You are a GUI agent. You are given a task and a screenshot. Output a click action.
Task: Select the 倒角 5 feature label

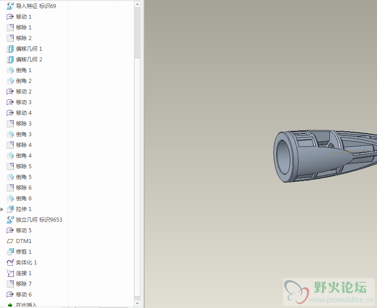tap(24, 177)
